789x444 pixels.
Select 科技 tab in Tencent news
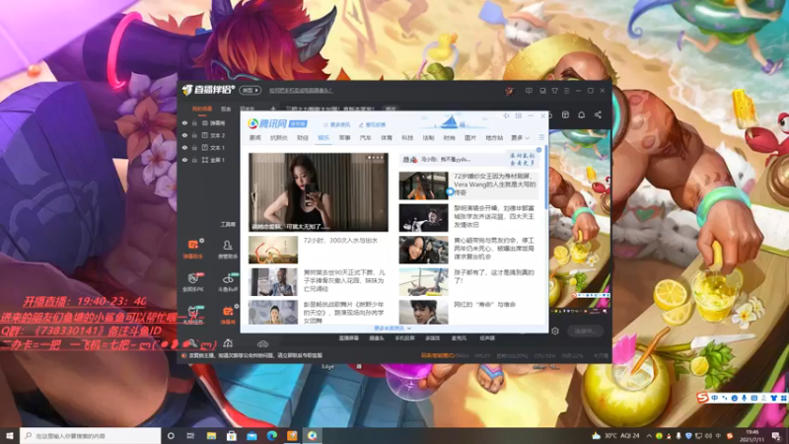tap(407, 138)
